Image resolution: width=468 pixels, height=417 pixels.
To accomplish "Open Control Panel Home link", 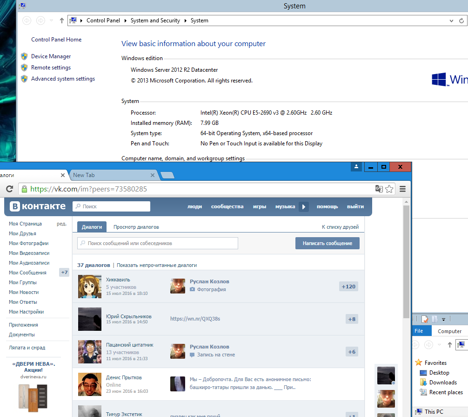I will tap(56, 40).
